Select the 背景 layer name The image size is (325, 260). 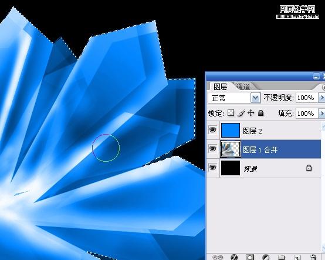(x=250, y=169)
